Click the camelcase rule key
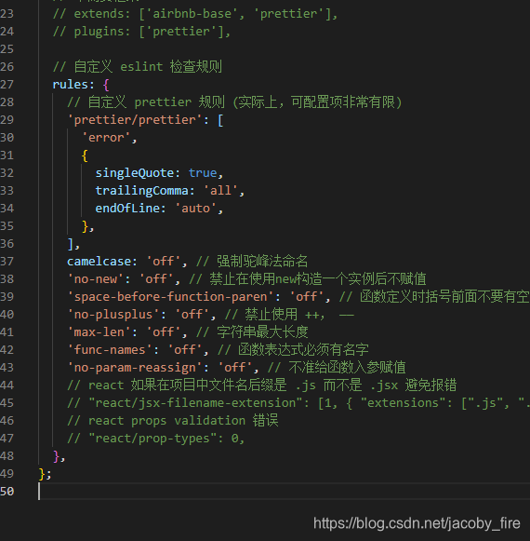Image resolution: width=530 pixels, height=541 pixels. click(x=99, y=262)
